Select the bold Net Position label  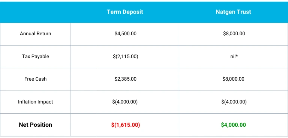(x=36, y=125)
